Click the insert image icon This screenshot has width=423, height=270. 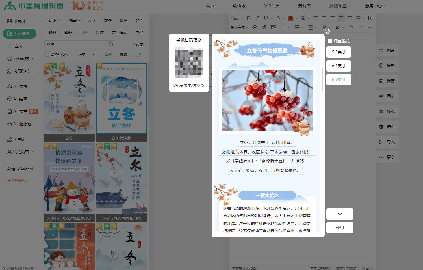point(274,27)
